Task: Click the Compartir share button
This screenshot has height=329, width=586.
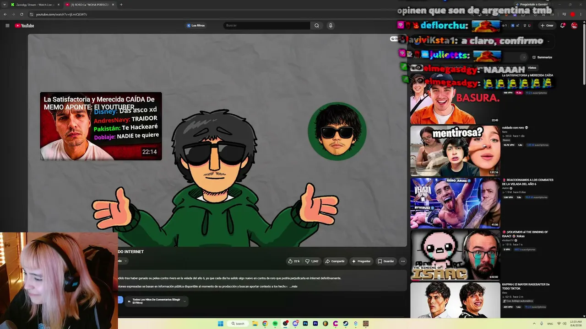Action: (x=335, y=261)
